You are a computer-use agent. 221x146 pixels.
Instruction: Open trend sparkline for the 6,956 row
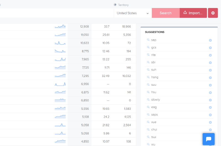(60, 84)
